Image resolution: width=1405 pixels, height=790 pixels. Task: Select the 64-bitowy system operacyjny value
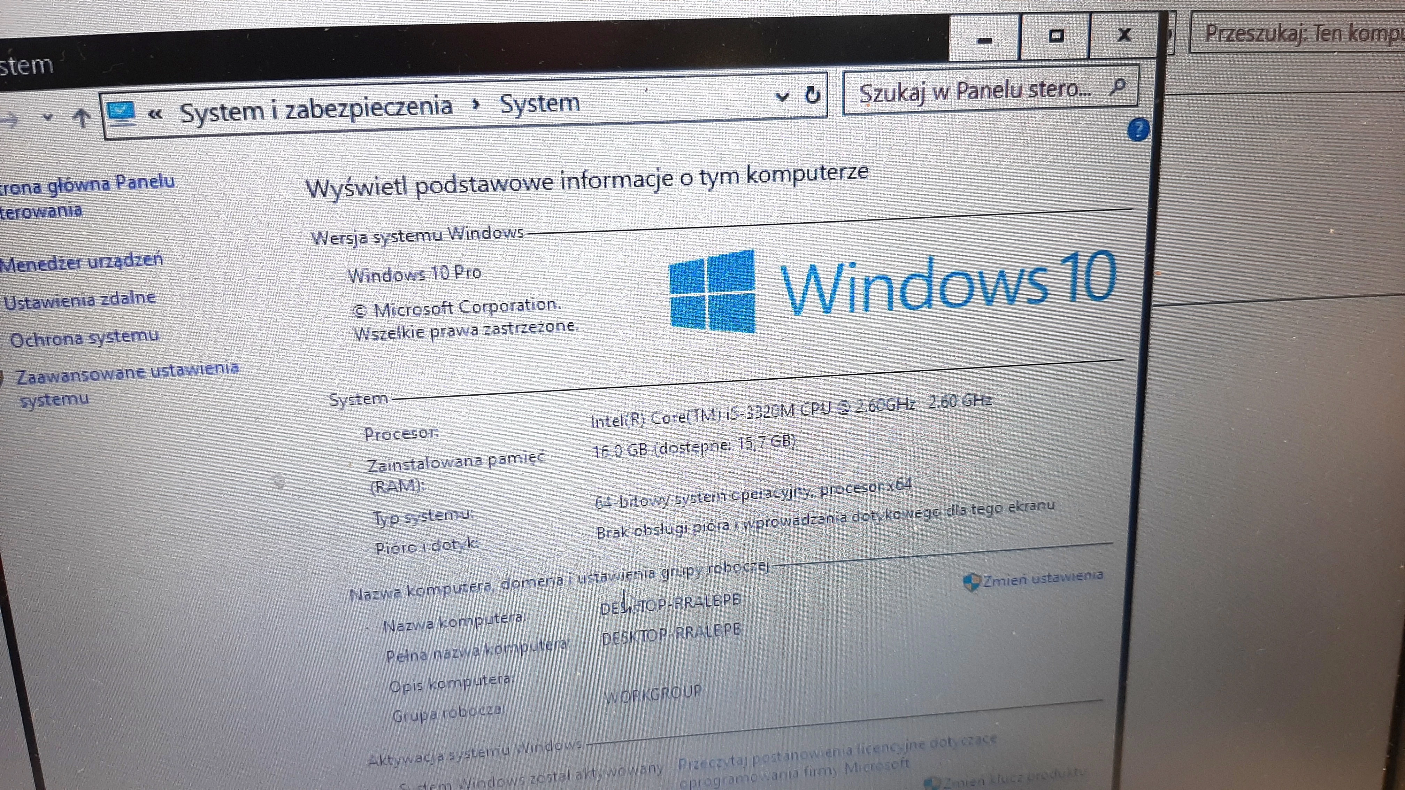pyautogui.click(x=754, y=494)
